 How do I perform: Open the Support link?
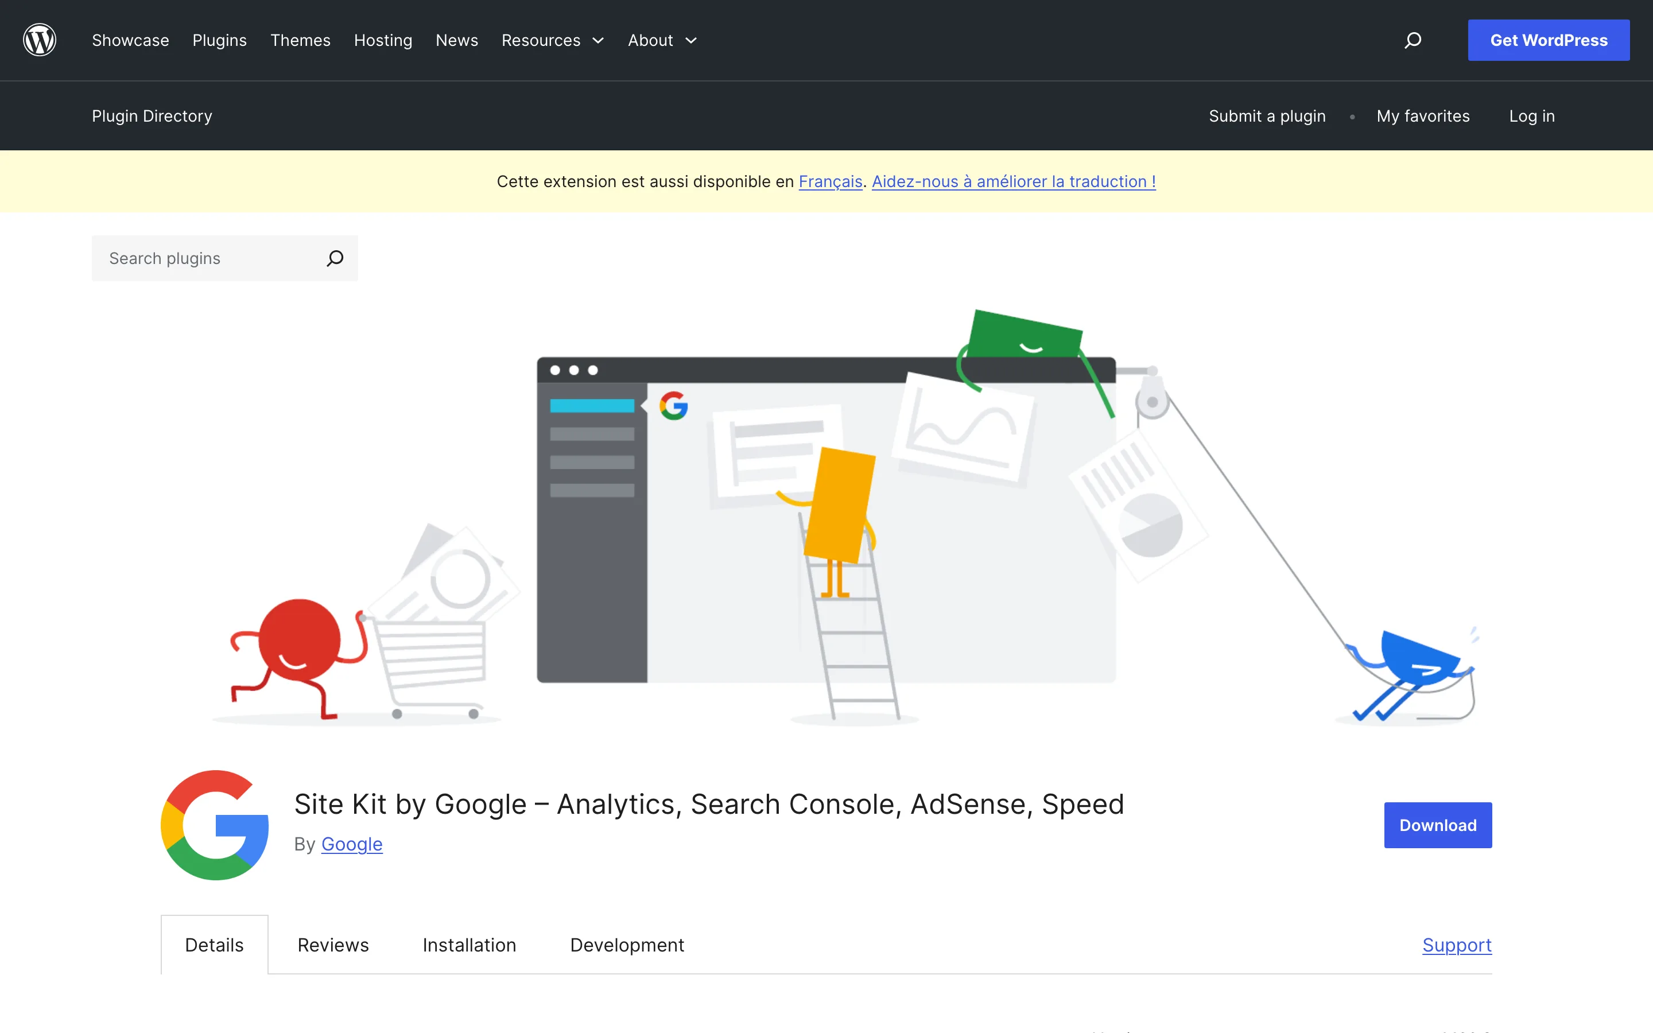(x=1457, y=945)
